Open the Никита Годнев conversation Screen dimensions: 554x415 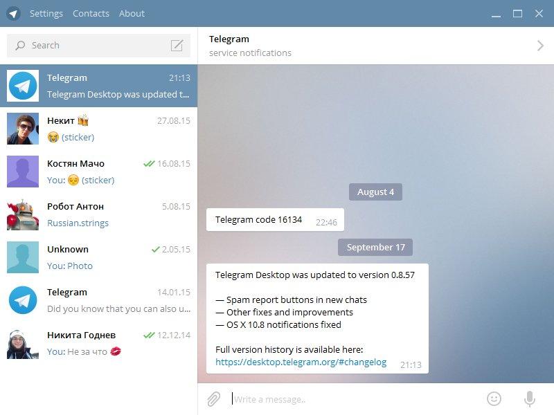pyautogui.click(x=98, y=343)
